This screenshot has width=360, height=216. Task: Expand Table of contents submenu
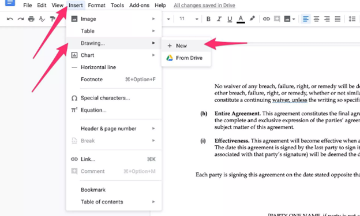pos(114,202)
